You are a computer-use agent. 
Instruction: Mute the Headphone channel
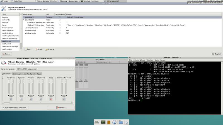pyautogui.click(x=11, y=99)
